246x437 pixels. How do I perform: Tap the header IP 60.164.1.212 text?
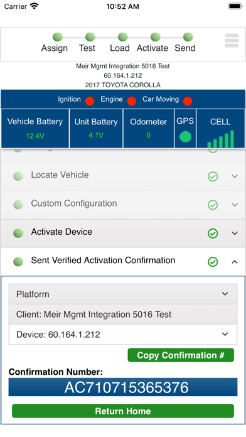coord(123,75)
